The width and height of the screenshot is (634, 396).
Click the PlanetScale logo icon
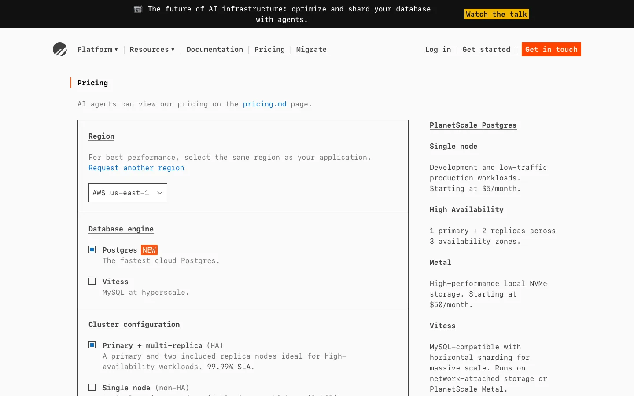(x=60, y=49)
